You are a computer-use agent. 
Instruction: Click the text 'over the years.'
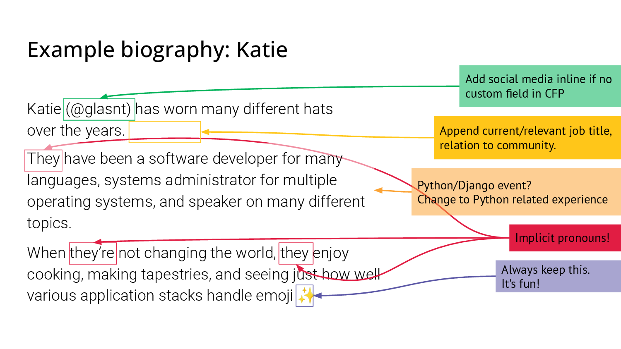[76, 131]
